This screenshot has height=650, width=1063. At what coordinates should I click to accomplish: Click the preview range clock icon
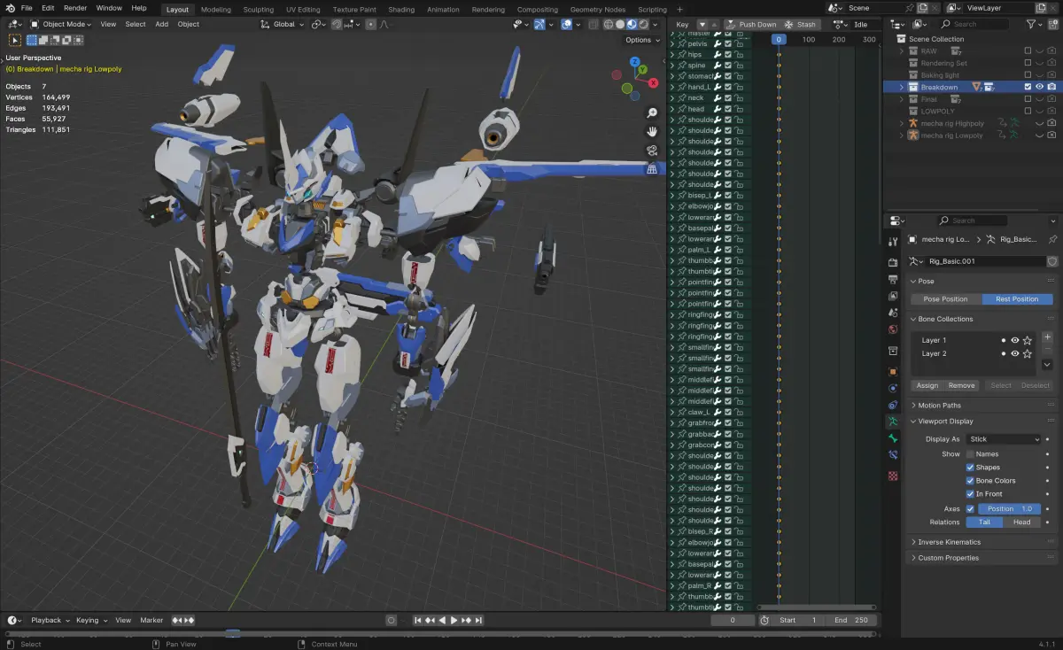pos(764,621)
